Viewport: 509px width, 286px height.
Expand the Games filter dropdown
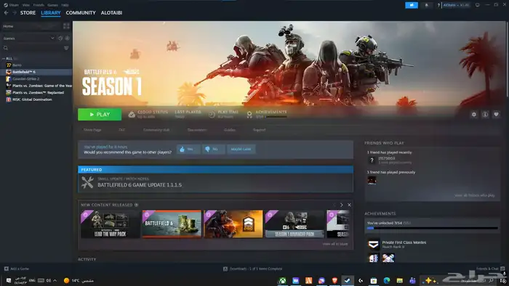pyautogui.click(x=28, y=38)
